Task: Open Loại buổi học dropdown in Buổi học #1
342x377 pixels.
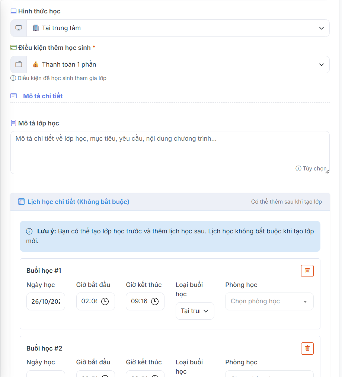Action: 195,311
